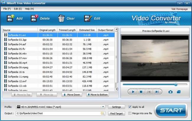Open profile Settings
Image resolution: width=192 pixels, height=121 pixels.
pos(116,107)
